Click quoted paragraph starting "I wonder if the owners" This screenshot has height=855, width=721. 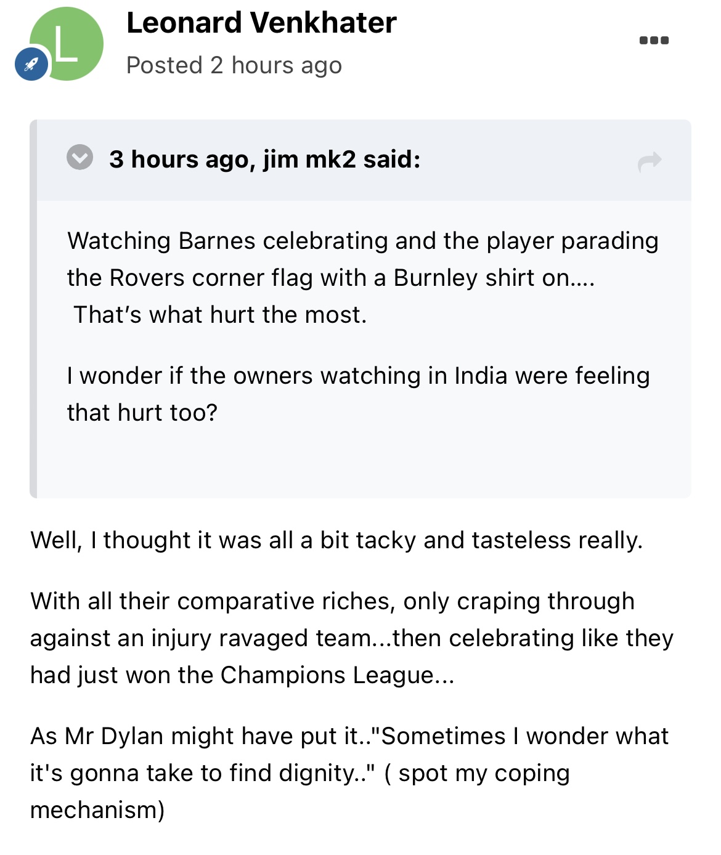[185, 376]
